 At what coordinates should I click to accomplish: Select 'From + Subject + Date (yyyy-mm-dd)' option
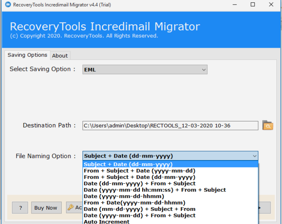tap(139, 171)
